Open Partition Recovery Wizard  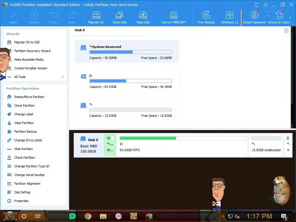point(32,51)
